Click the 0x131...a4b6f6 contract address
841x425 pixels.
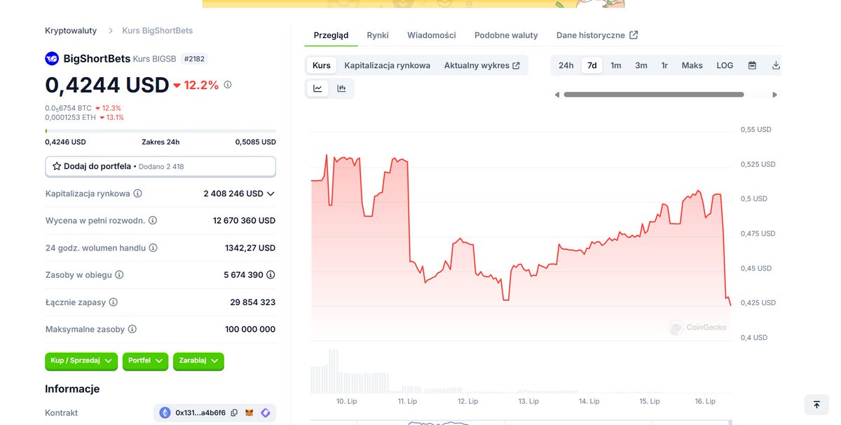200,413
